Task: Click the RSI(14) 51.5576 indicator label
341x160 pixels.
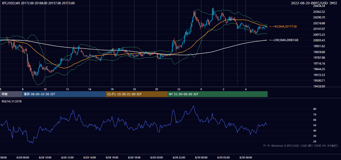Action: 12,101
